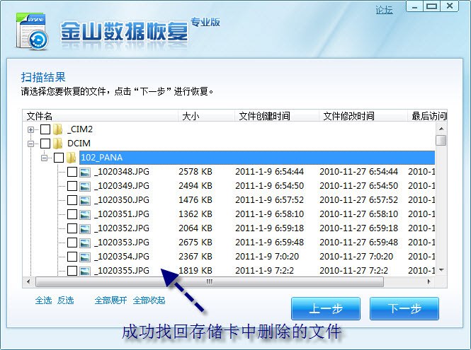
Task: Check the _CIM2 folder checkbox
Action: click(x=45, y=129)
